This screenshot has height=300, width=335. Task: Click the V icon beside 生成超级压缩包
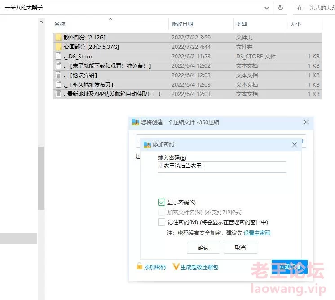pyautogui.click(x=176, y=267)
